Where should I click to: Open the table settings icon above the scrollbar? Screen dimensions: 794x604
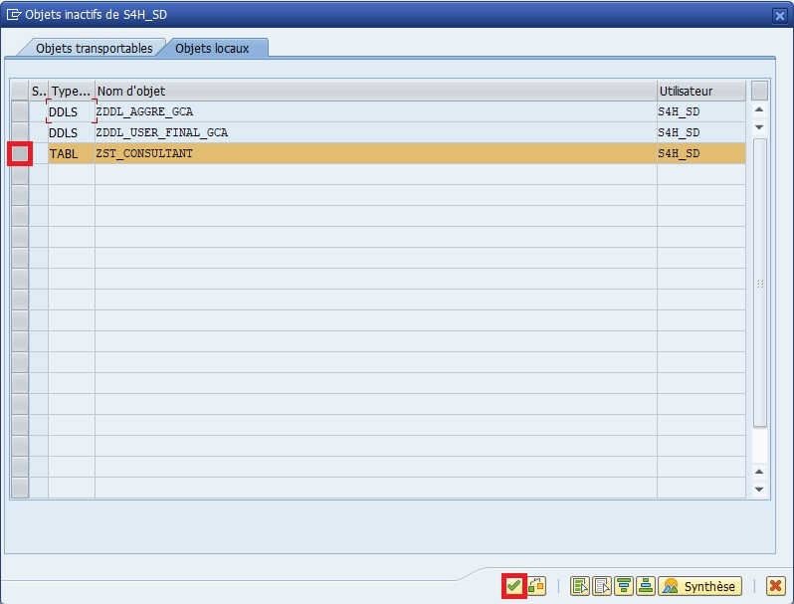click(760, 91)
